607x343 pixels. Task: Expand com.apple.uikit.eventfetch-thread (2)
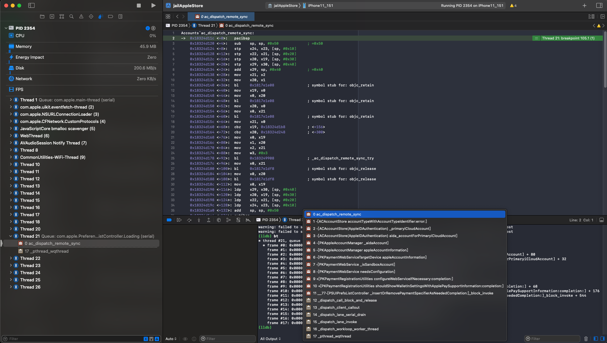(x=11, y=107)
